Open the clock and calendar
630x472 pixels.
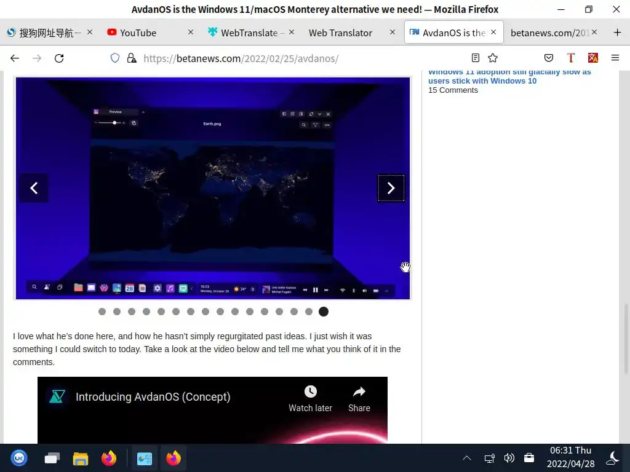coord(570,457)
